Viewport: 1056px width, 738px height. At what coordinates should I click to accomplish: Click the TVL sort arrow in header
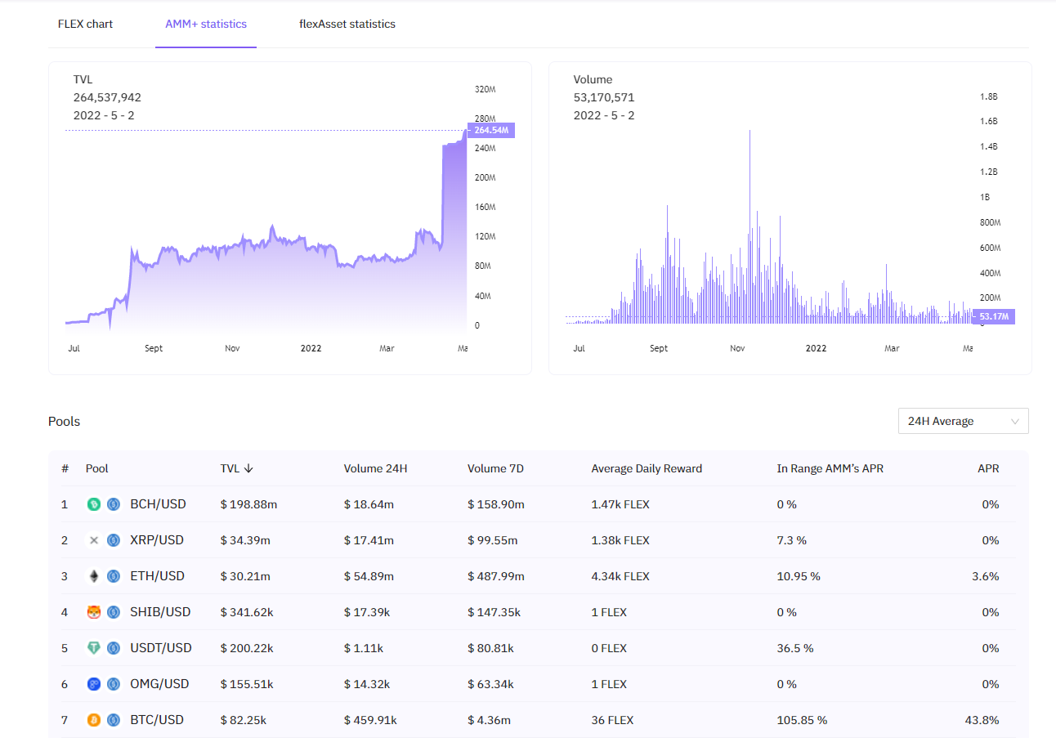coord(248,468)
